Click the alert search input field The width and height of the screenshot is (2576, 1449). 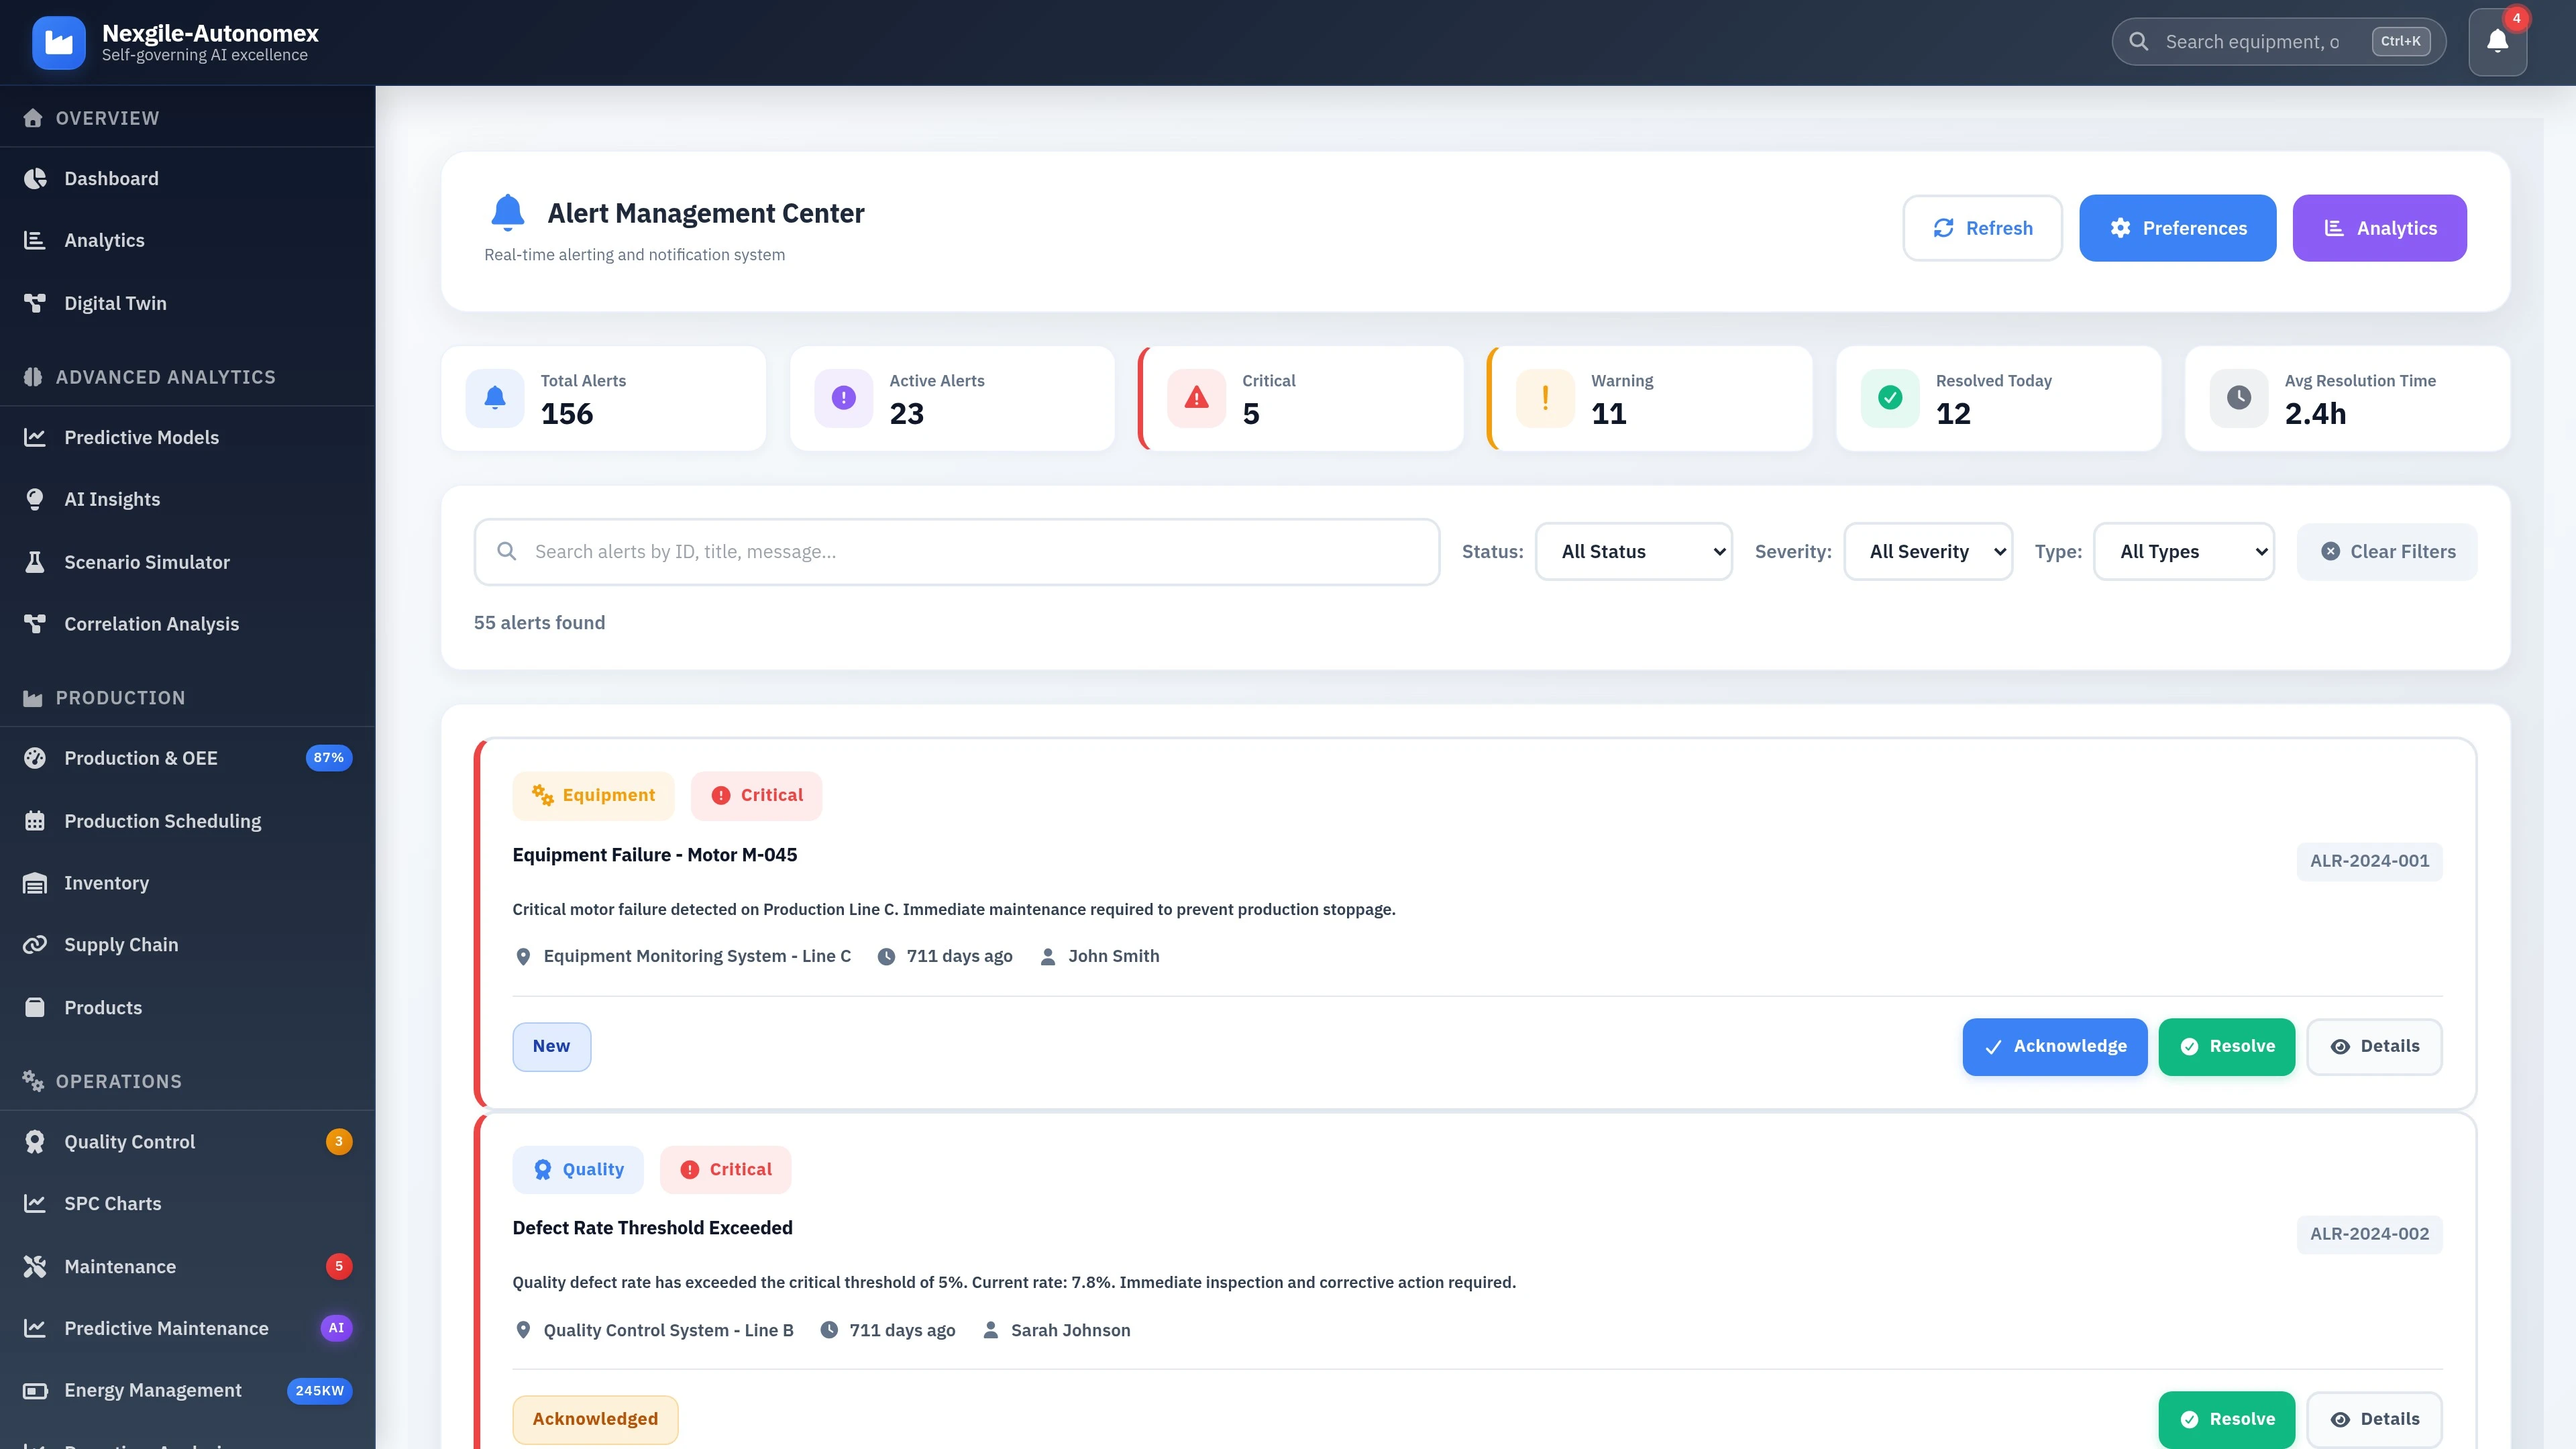pos(956,551)
